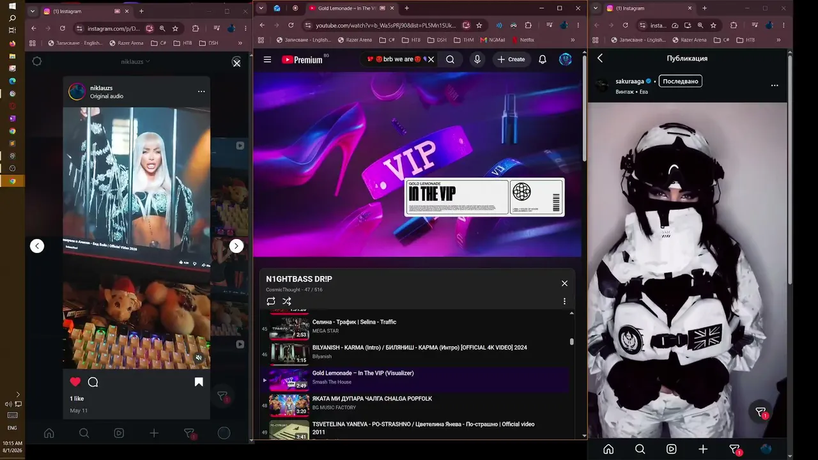Open a new tab in the YouTube window
The height and width of the screenshot is (460, 818).
click(406, 8)
